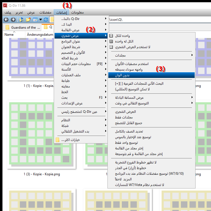Click the view mode grid icon
The height and width of the screenshot is (211, 211).
35,20
